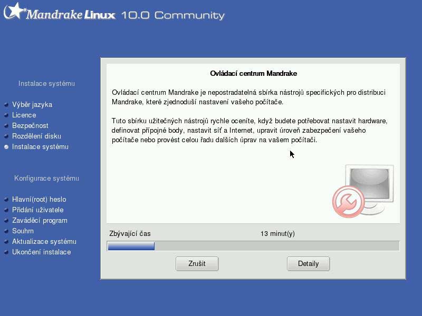The width and height of the screenshot is (422, 316).
Task: Click the bullet beside Aktualizace systému
Action: (x=6, y=242)
